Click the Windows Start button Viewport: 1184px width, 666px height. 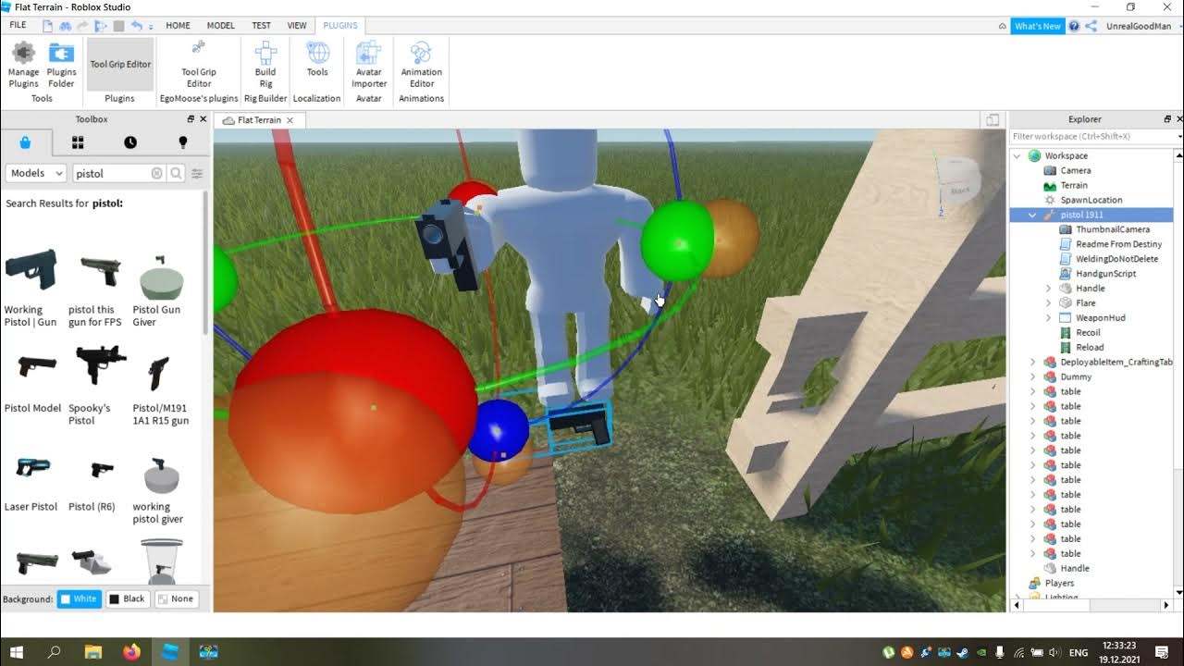(17, 652)
